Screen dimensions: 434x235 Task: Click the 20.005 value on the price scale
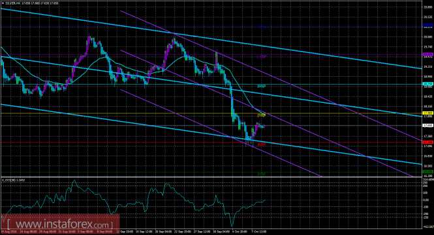click(x=428, y=36)
